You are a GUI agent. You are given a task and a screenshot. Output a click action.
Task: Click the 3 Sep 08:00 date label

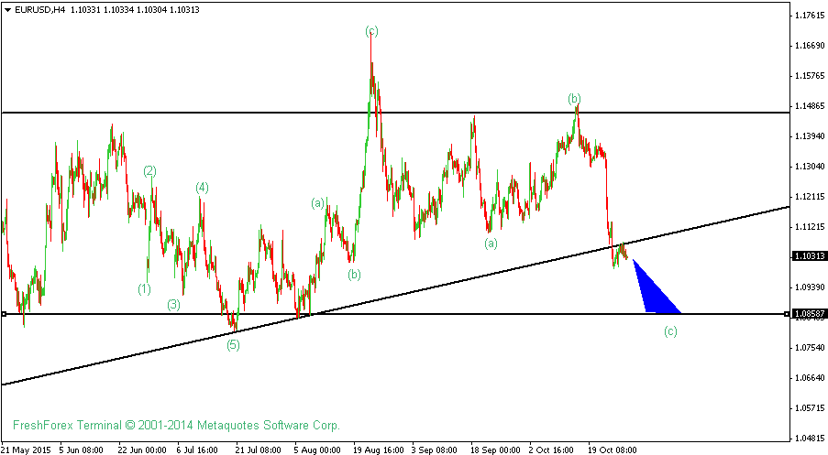[x=435, y=450]
